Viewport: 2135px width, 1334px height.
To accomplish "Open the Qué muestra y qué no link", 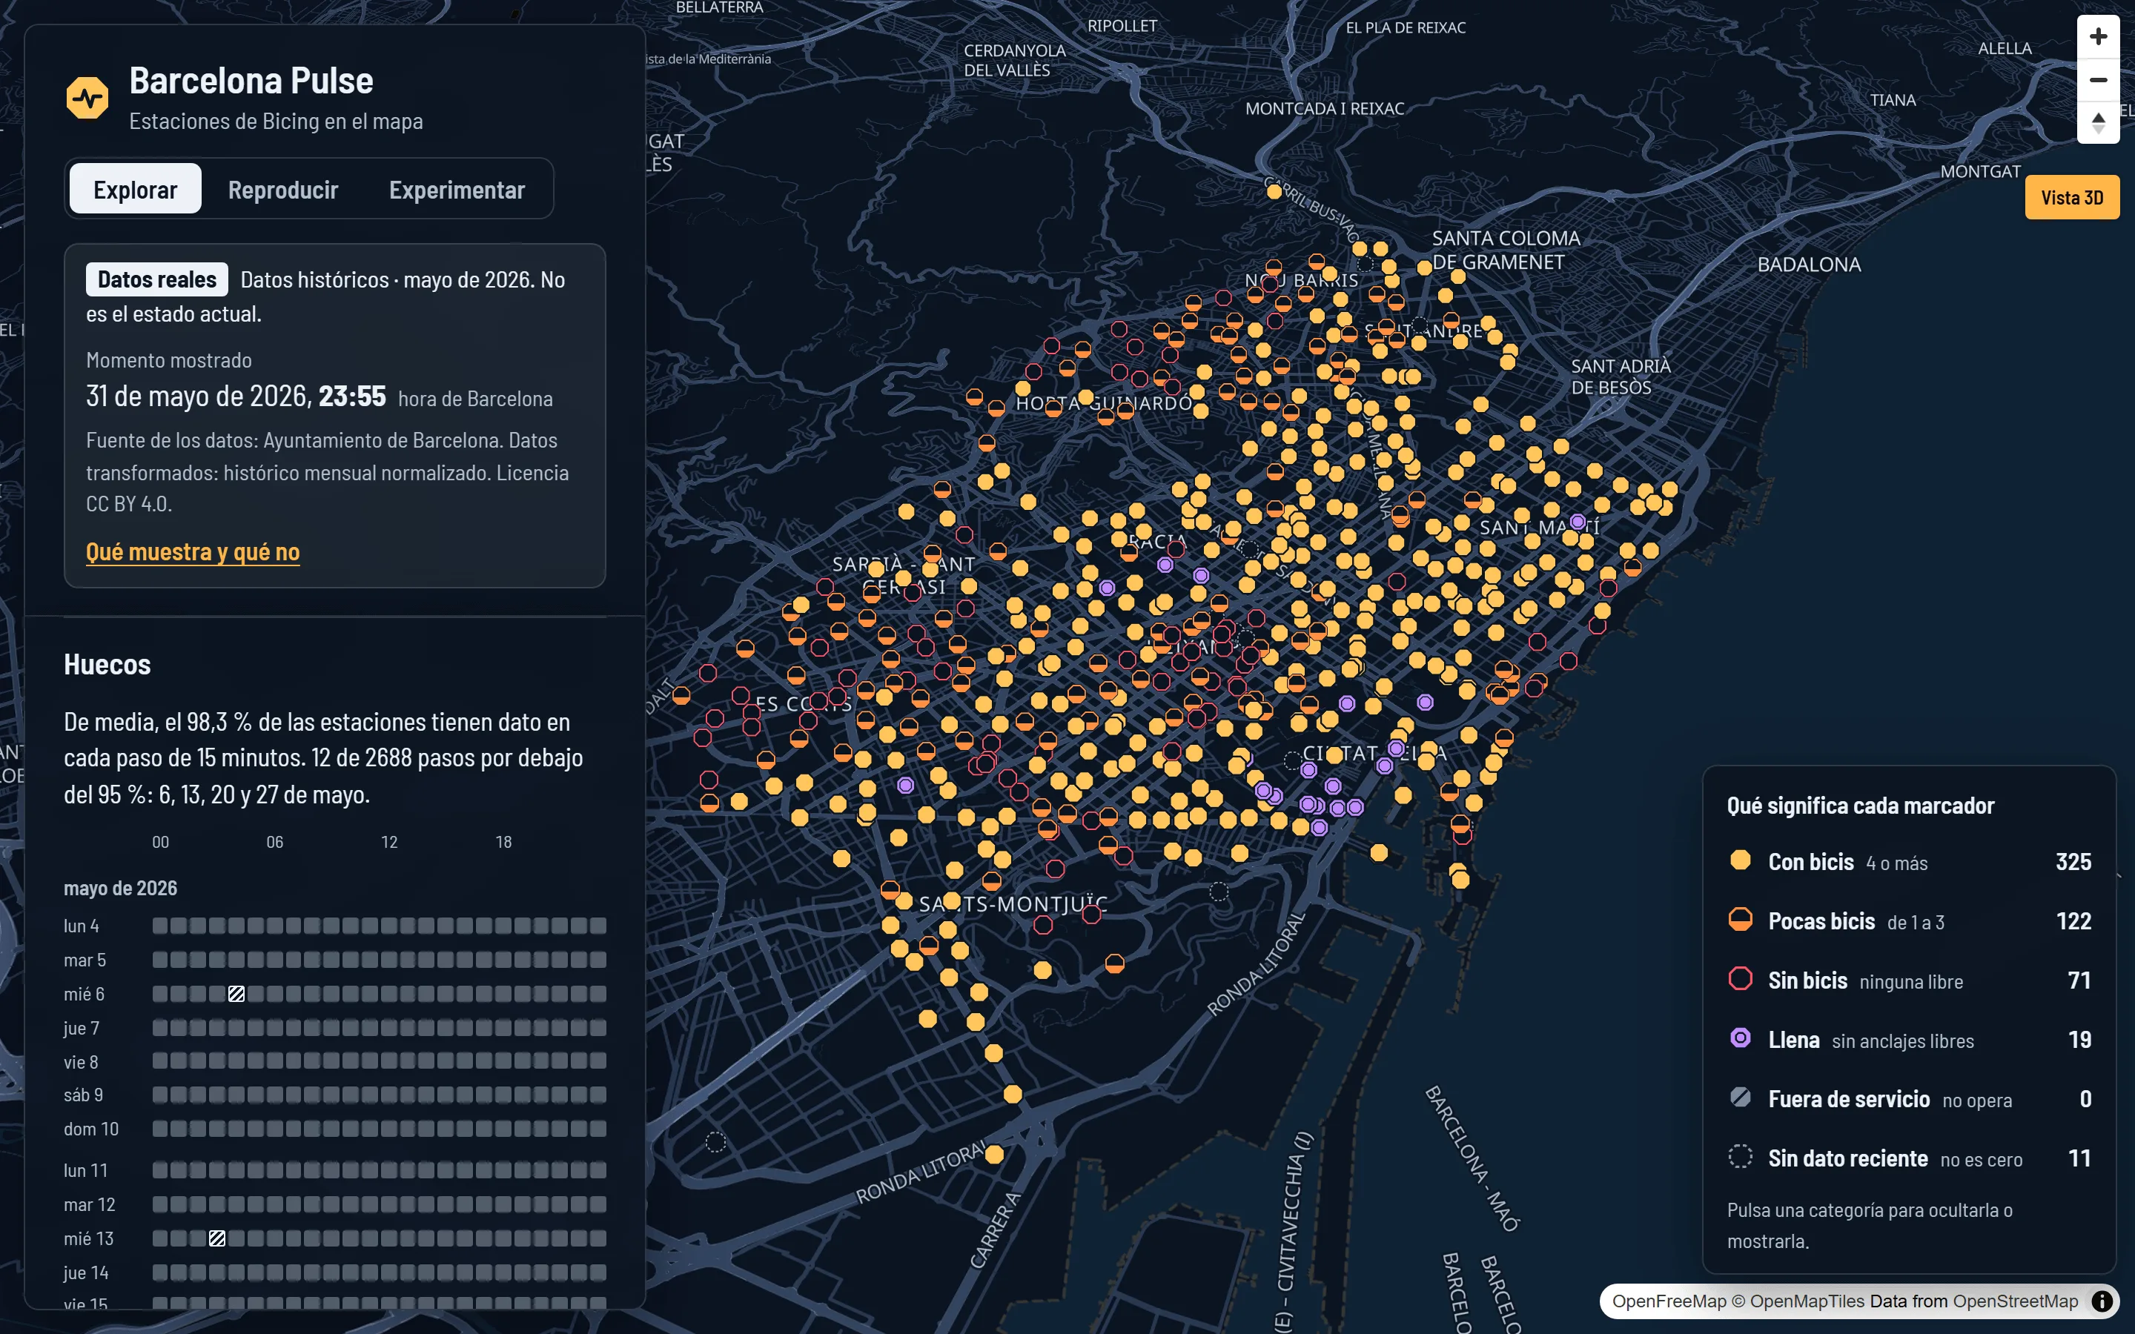I will (x=192, y=552).
